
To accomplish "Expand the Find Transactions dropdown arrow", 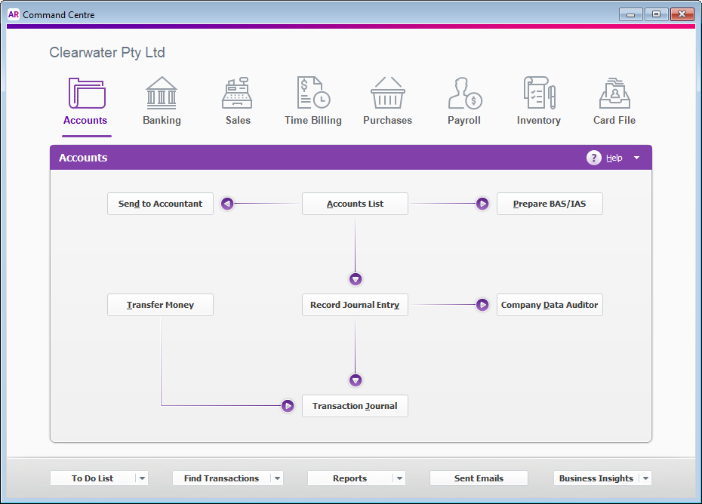I will (278, 478).
